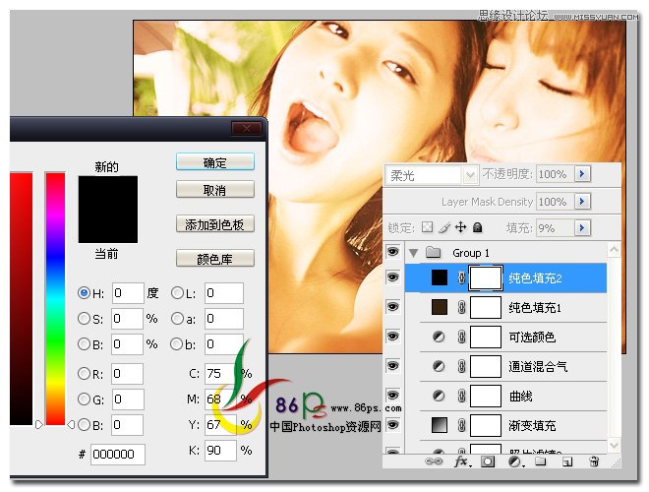Select the S saturation radio button
649x492 pixels.
pyautogui.click(x=84, y=319)
